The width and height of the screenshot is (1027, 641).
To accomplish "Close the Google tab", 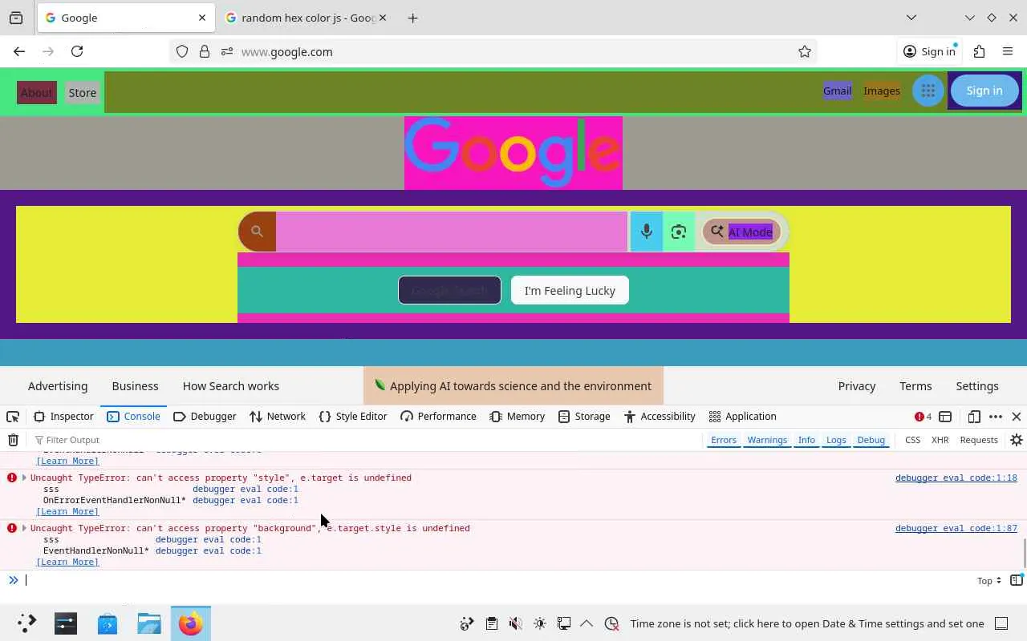I will 202,18.
